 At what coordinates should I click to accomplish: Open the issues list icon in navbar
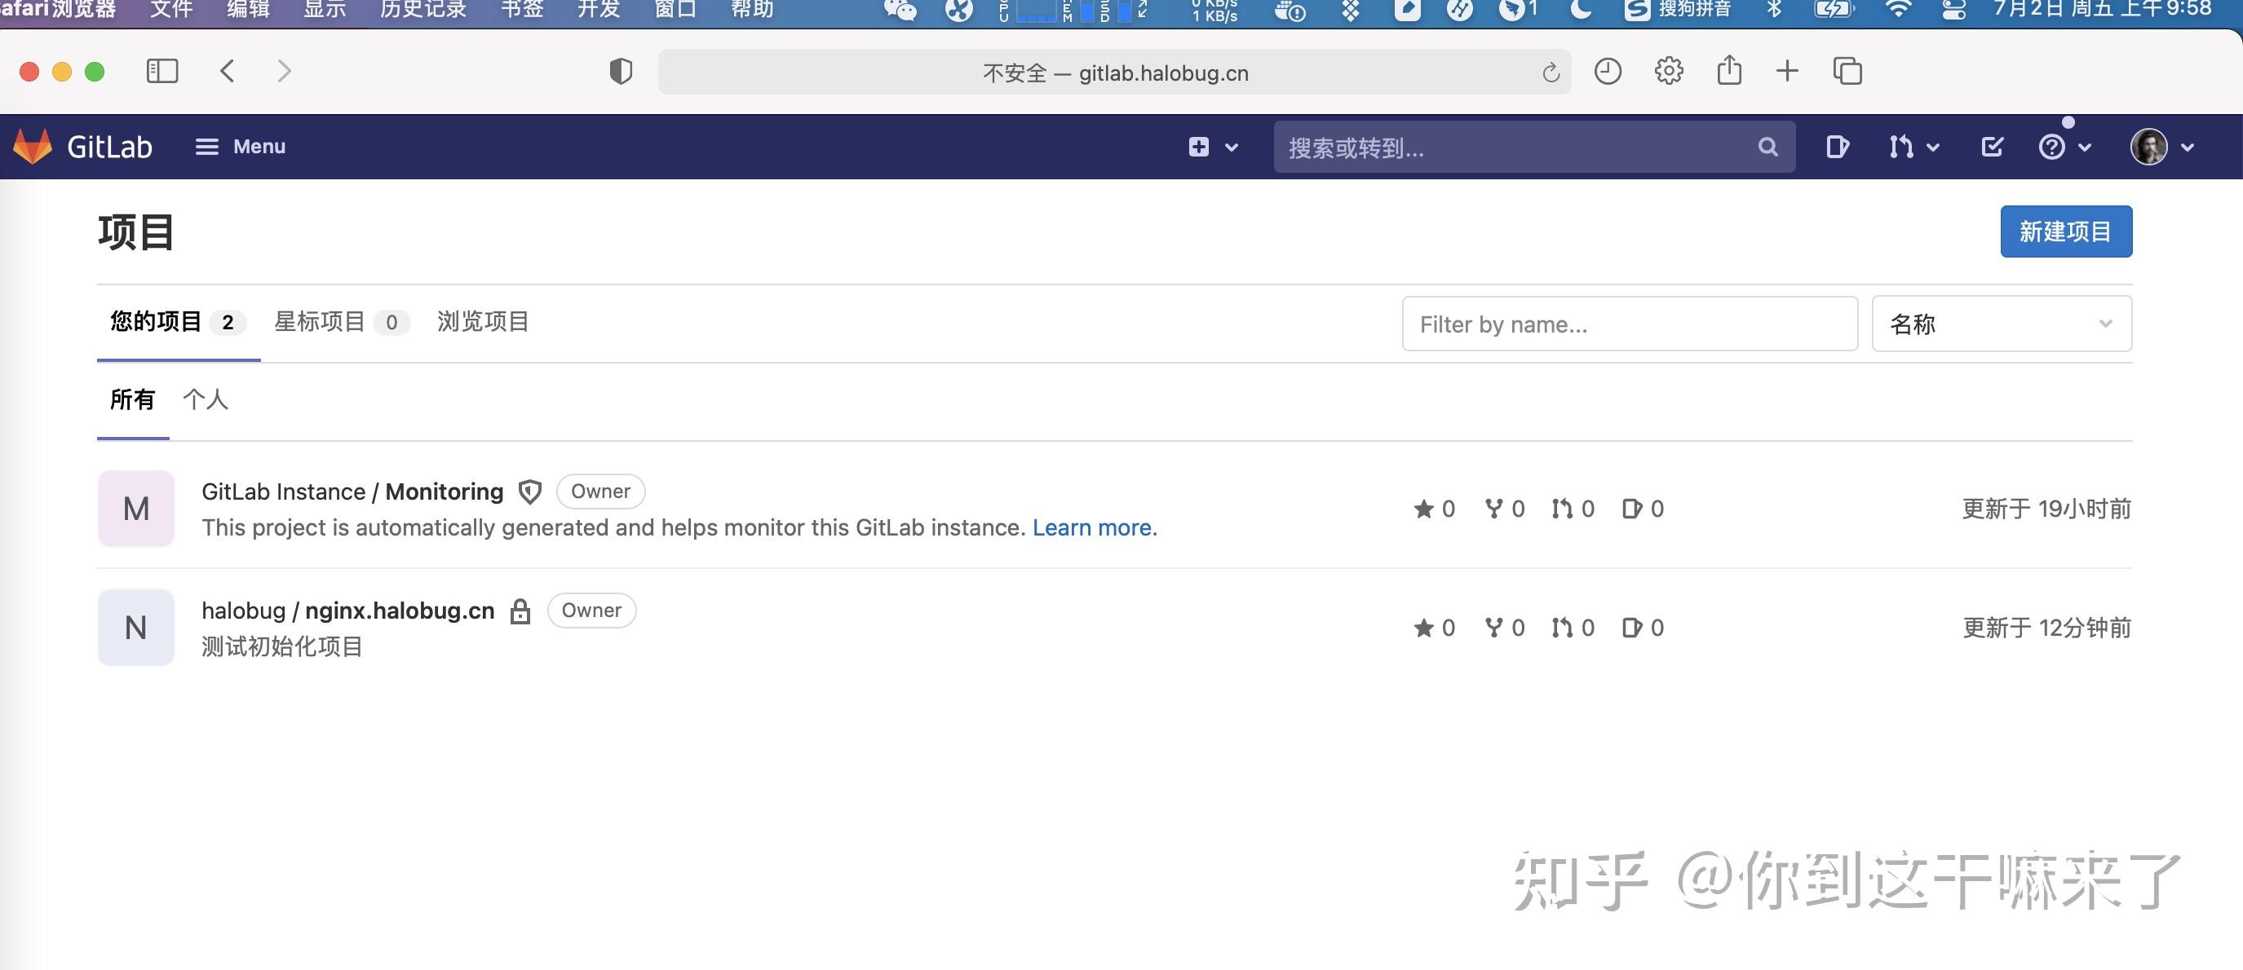tap(1838, 146)
